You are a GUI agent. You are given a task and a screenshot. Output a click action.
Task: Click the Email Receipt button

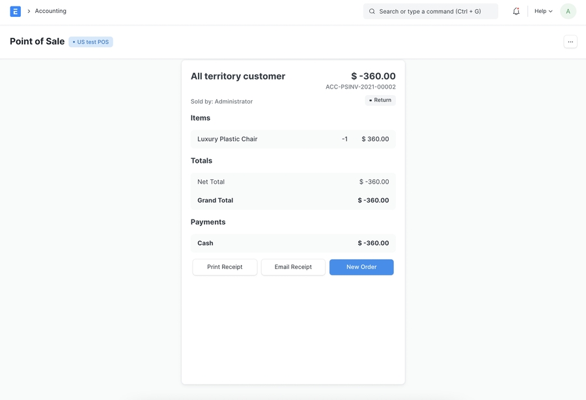coord(293,266)
